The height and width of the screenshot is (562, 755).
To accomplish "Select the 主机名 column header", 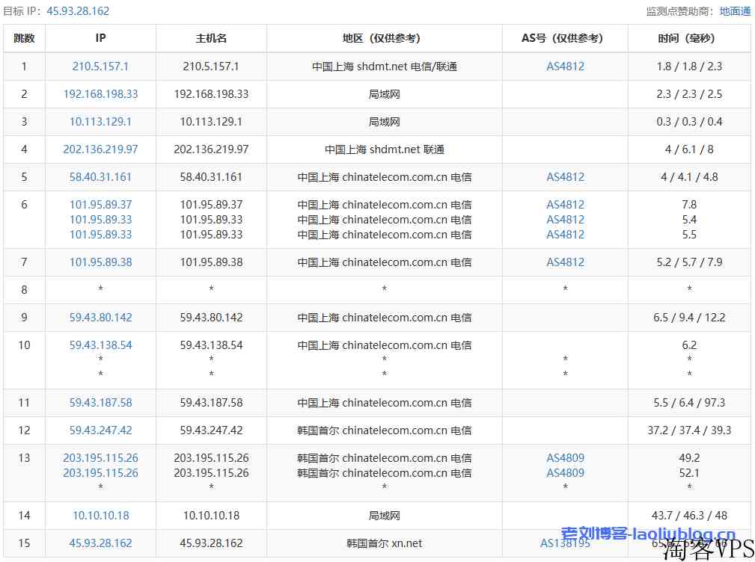I will [211, 38].
